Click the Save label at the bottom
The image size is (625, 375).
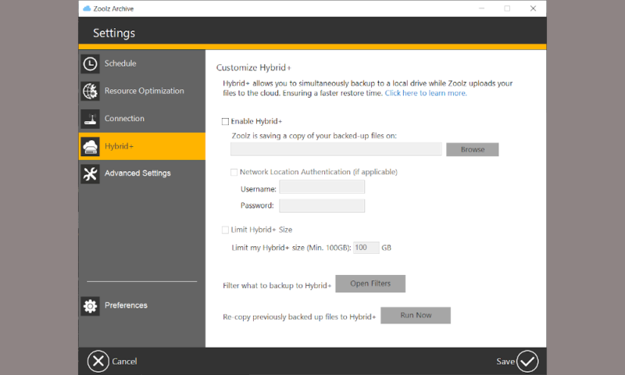pos(505,362)
